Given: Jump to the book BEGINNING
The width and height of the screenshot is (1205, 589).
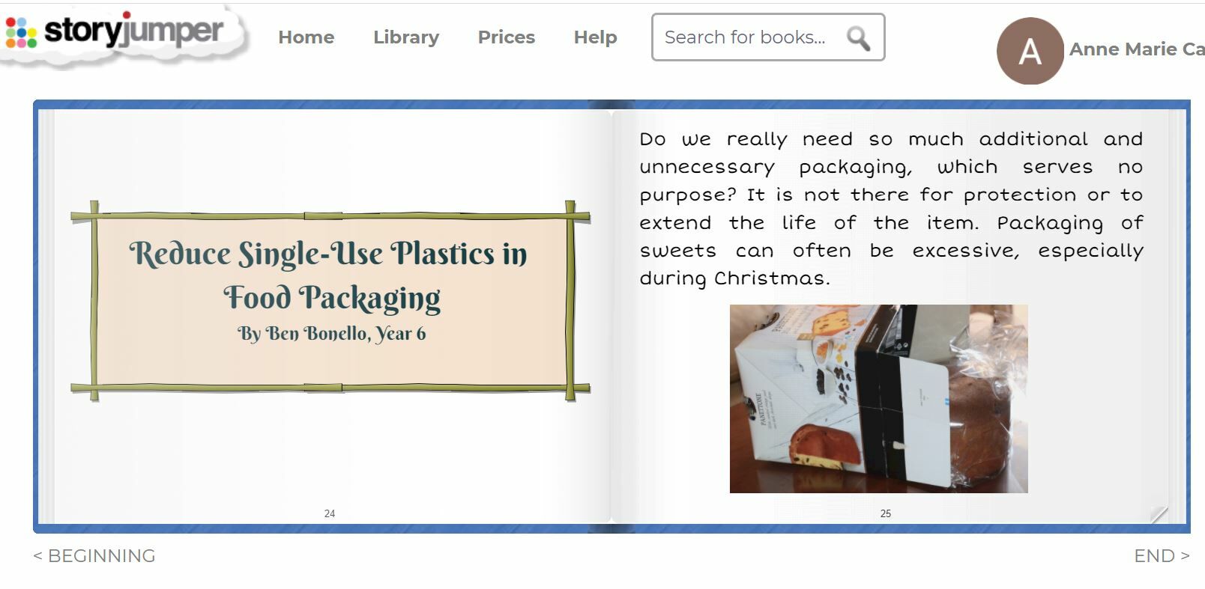Looking at the screenshot, I should [94, 556].
